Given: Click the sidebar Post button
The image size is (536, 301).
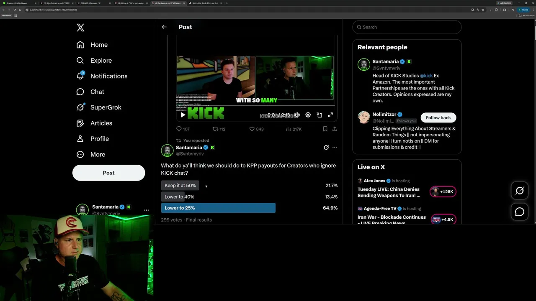Looking at the screenshot, I should click(108, 173).
